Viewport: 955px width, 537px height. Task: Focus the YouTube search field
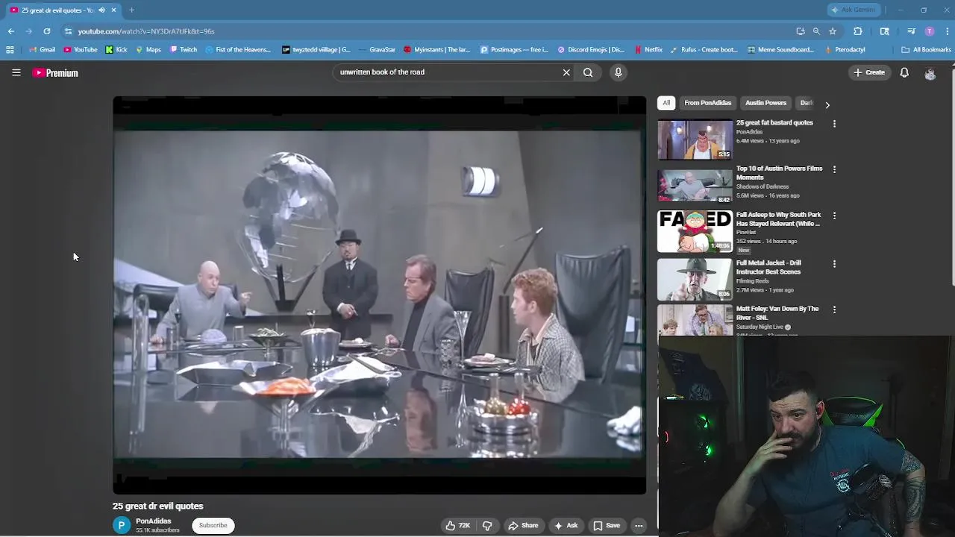point(448,72)
